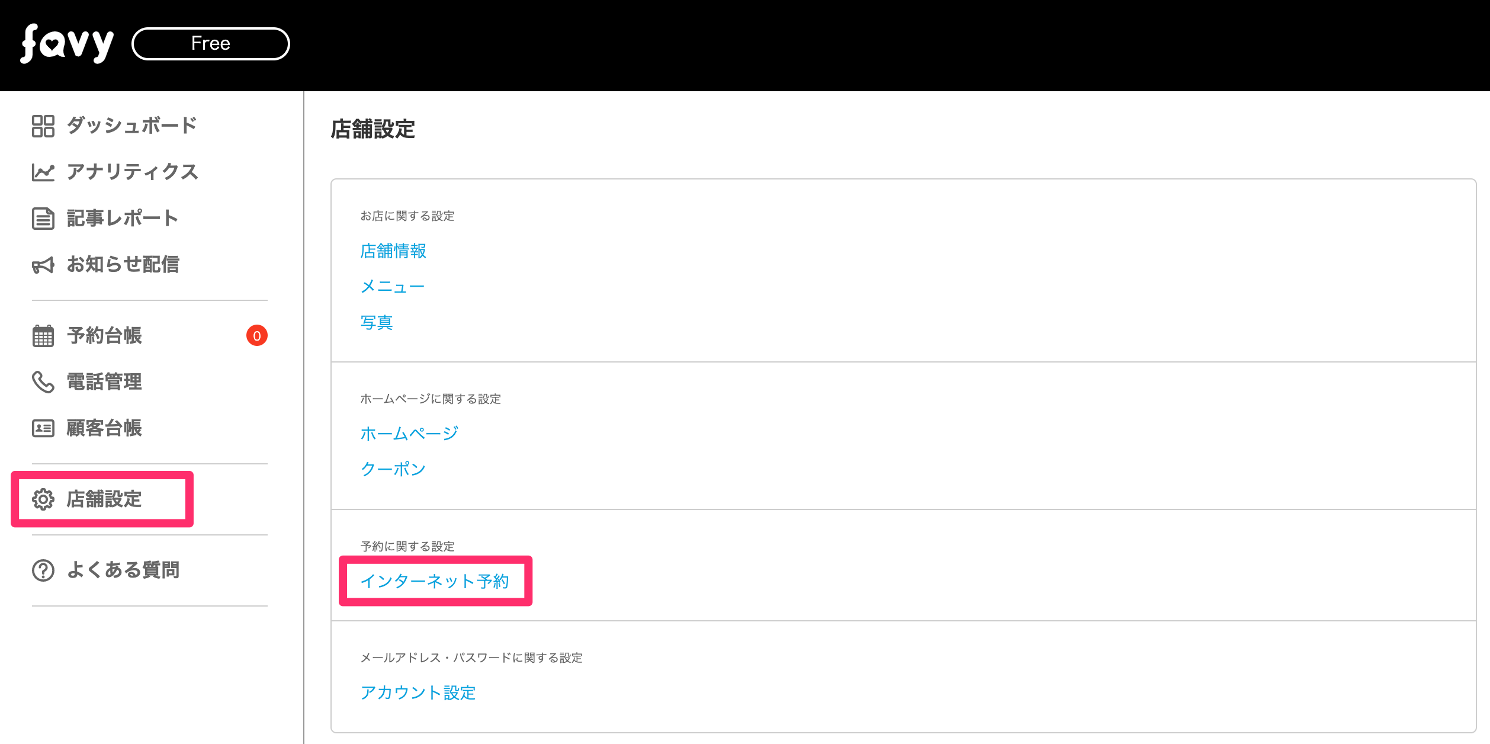Open the メニュー settings link
This screenshot has height=744, width=1490.
(393, 287)
